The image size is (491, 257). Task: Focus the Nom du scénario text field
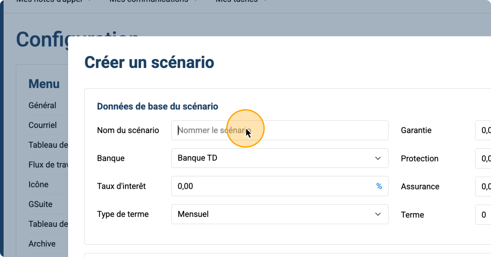click(x=279, y=130)
